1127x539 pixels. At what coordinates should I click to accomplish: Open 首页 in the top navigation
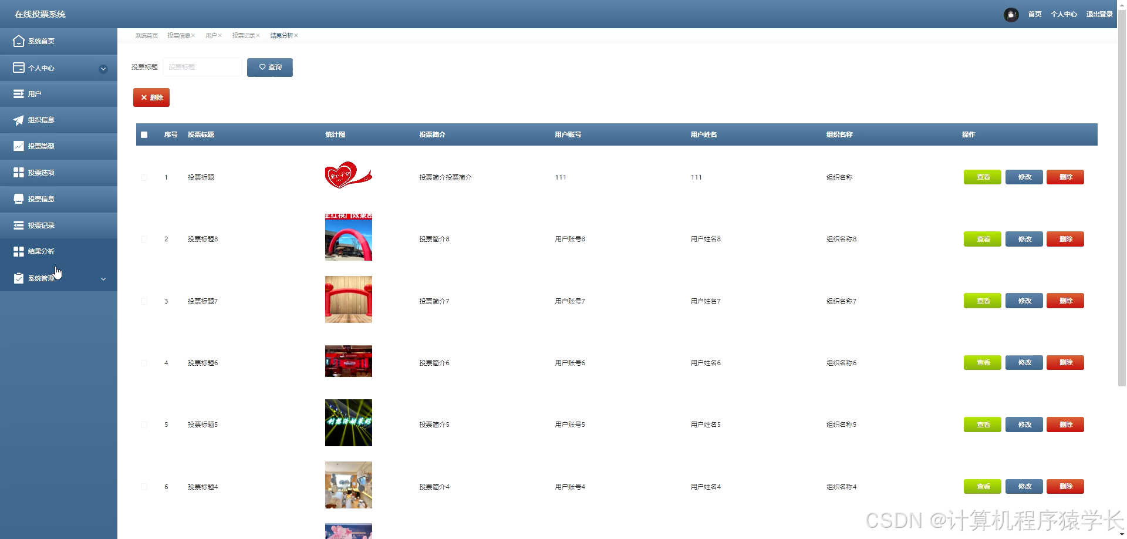point(1035,14)
